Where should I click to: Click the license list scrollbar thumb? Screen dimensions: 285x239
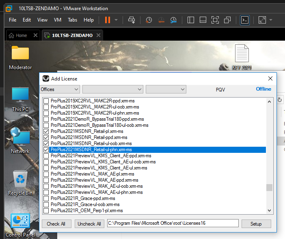[x=269, y=187]
